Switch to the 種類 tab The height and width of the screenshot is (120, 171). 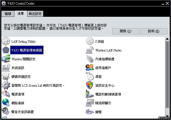[8, 14]
